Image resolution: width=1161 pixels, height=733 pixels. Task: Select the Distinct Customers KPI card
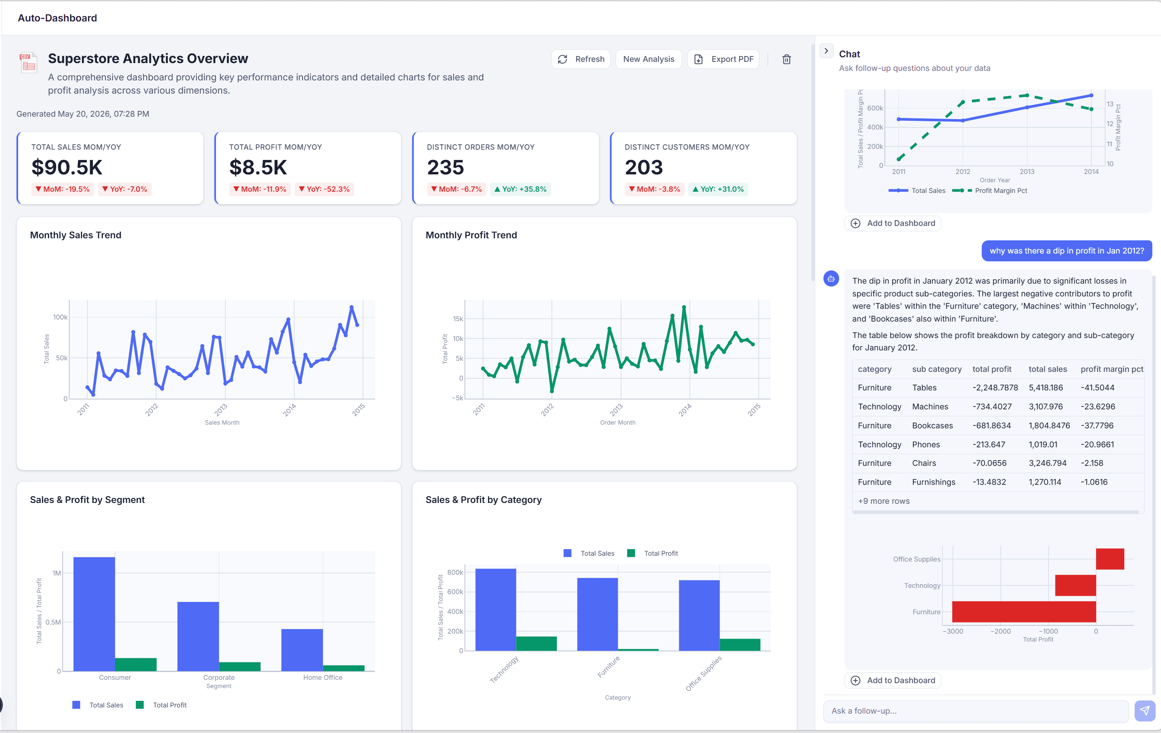pyautogui.click(x=704, y=168)
